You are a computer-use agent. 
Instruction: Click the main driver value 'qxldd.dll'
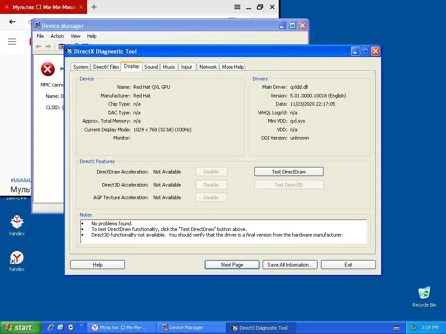pos(299,87)
